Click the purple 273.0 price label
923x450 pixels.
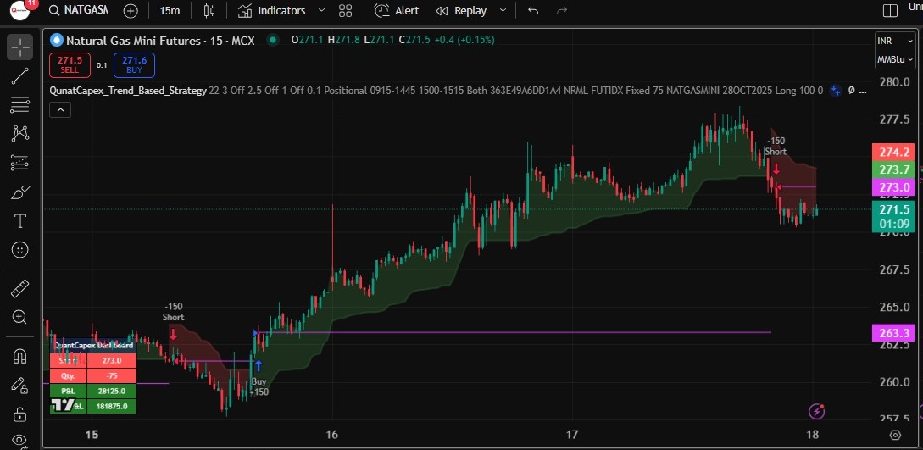coord(894,187)
